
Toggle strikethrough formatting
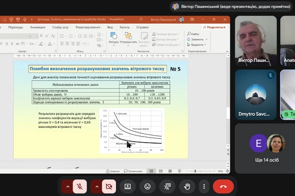pyautogui.click(x=17, y=44)
